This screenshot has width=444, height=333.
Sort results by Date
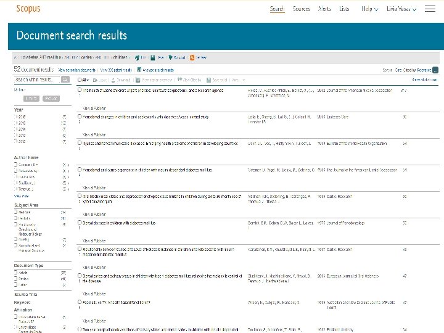point(398,70)
